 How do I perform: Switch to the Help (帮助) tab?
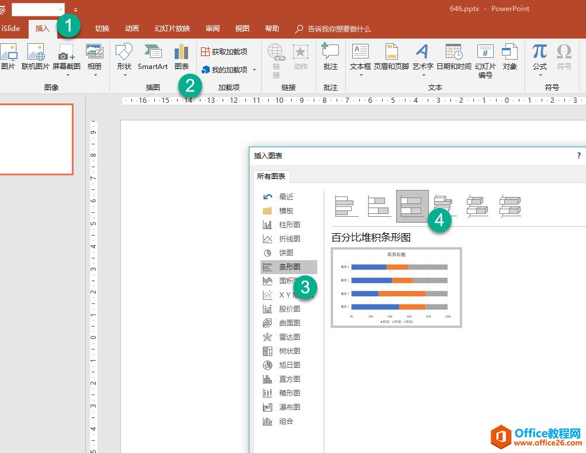click(272, 29)
